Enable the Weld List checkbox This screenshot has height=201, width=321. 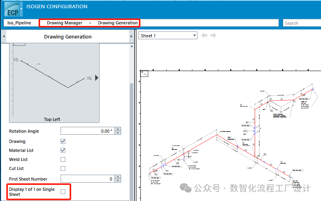click(63, 159)
